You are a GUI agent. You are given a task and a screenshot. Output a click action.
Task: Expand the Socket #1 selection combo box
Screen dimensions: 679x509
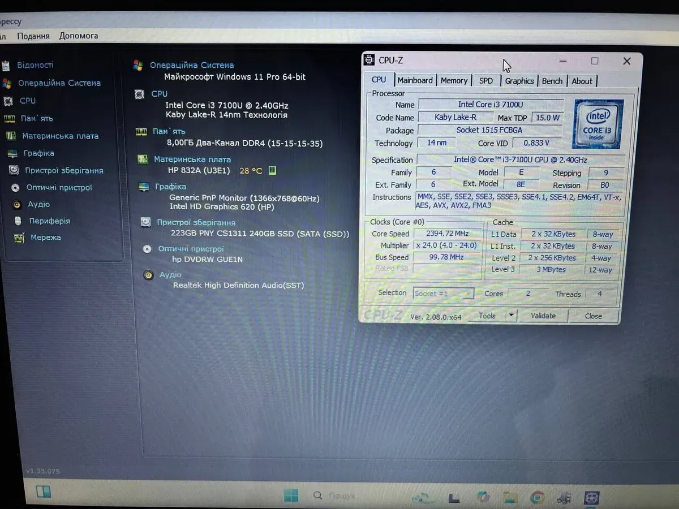coord(443,294)
